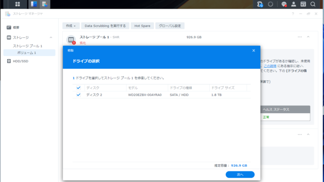Collapse Storage Pool 1 panel chevron

click(x=308, y=37)
